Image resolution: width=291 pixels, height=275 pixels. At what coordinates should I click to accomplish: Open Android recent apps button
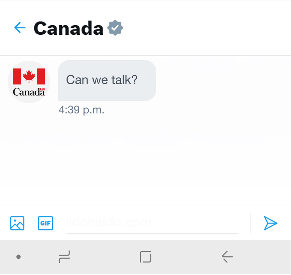click(64, 257)
